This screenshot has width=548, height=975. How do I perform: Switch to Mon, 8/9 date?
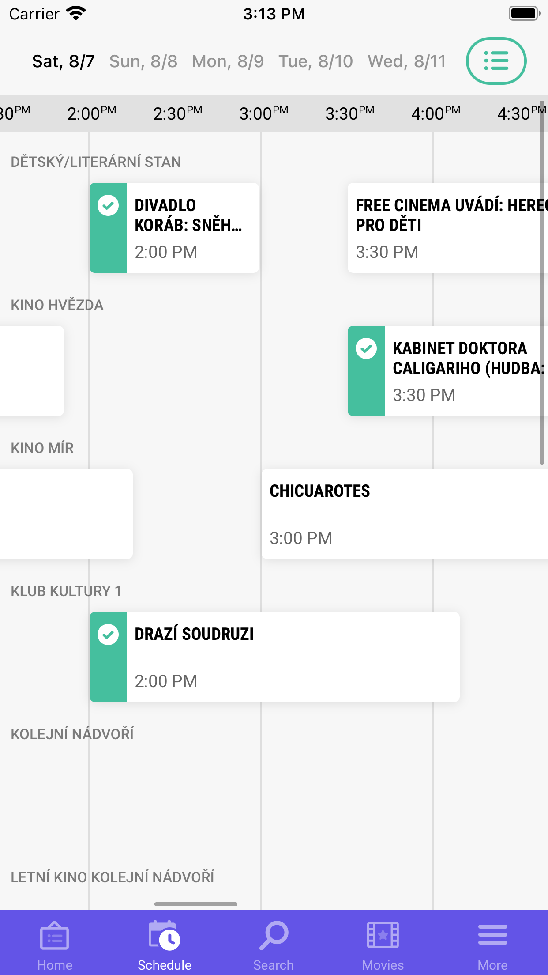tap(228, 61)
